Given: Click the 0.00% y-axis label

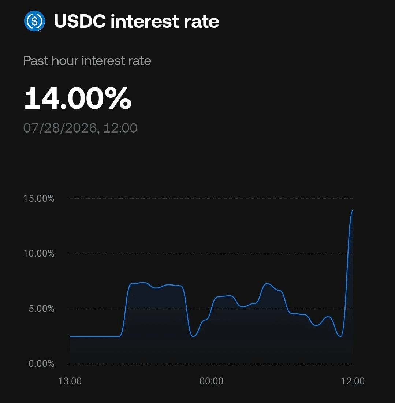Looking at the screenshot, I should 41,364.
